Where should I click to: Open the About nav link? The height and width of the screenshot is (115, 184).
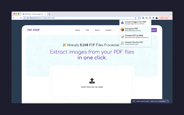coord(97,30)
